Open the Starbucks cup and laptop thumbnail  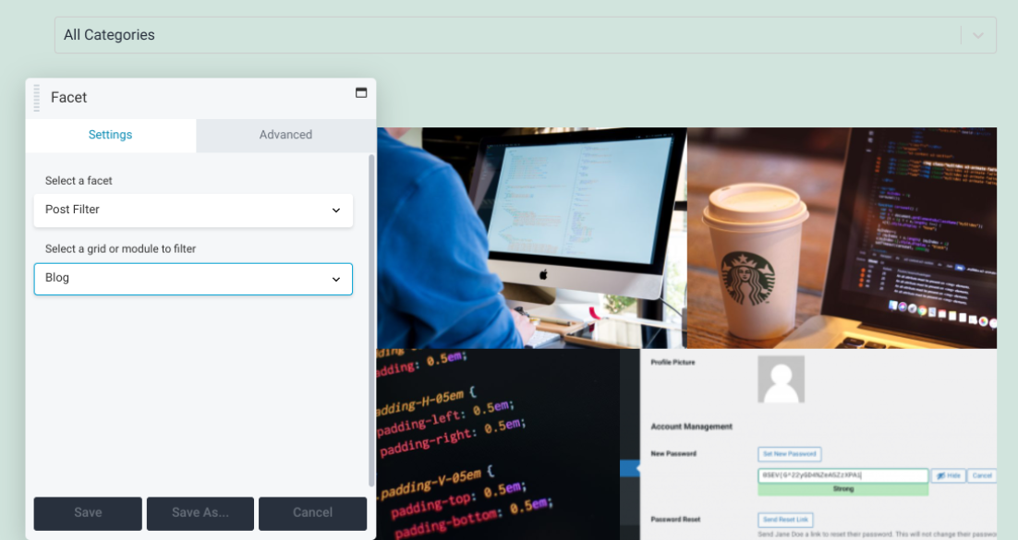pos(842,237)
